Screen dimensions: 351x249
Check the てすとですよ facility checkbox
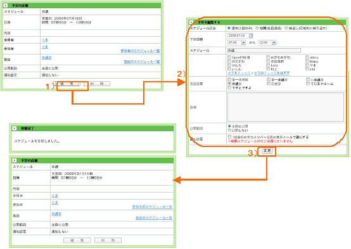(229, 87)
